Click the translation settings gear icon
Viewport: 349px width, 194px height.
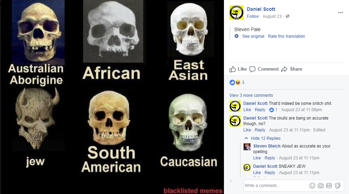pyautogui.click(x=237, y=36)
